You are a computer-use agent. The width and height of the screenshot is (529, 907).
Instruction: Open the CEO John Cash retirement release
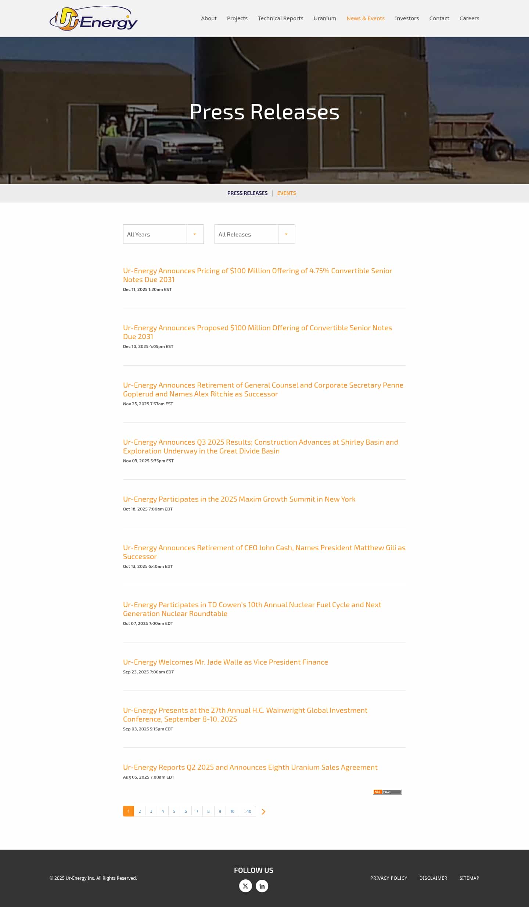[x=264, y=552]
